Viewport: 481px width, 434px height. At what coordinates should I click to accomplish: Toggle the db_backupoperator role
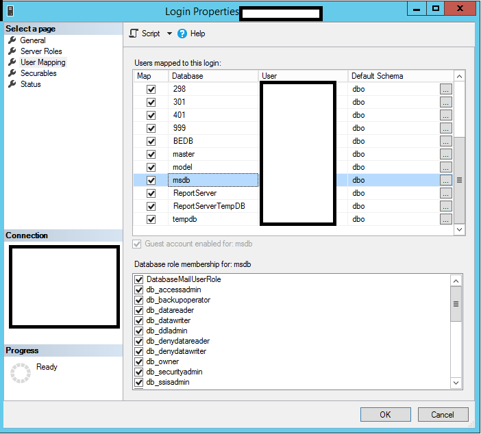click(139, 300)
